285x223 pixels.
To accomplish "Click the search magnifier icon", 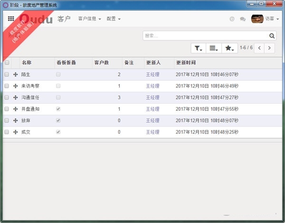I will (x=272, y=36).
